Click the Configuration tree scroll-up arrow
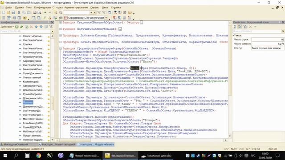This screenshot has height=160, width=285. 53,36
